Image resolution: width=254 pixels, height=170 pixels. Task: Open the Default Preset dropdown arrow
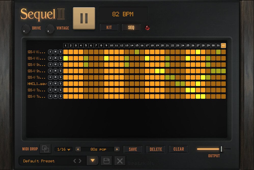[93, 161]
